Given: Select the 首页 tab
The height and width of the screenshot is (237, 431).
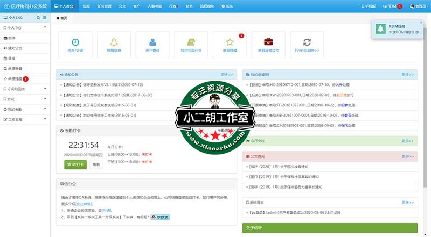Looking at the screenshot, I should (62, 18).
